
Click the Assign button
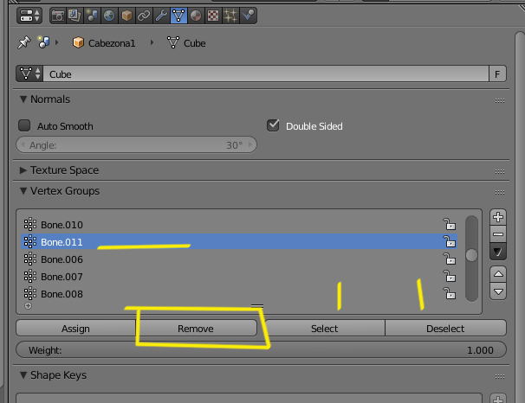coord(75,329)
